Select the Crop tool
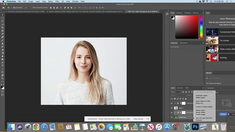This screenshot has width=235, height=132. point(3,27)
